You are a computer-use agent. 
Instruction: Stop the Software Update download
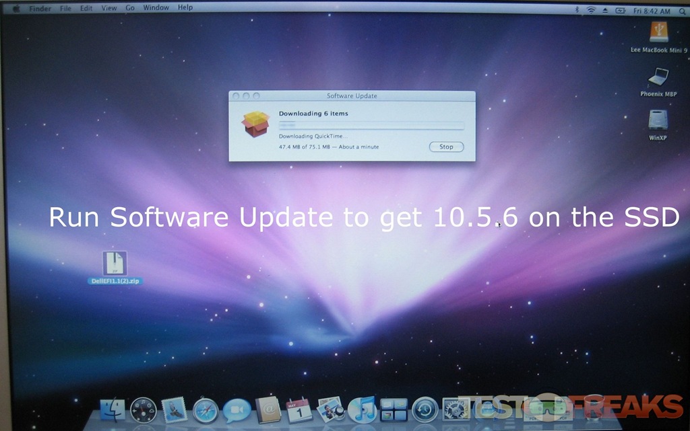tap(446, 147)
